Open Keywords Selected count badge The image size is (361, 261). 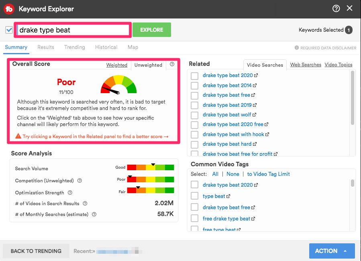349,30
